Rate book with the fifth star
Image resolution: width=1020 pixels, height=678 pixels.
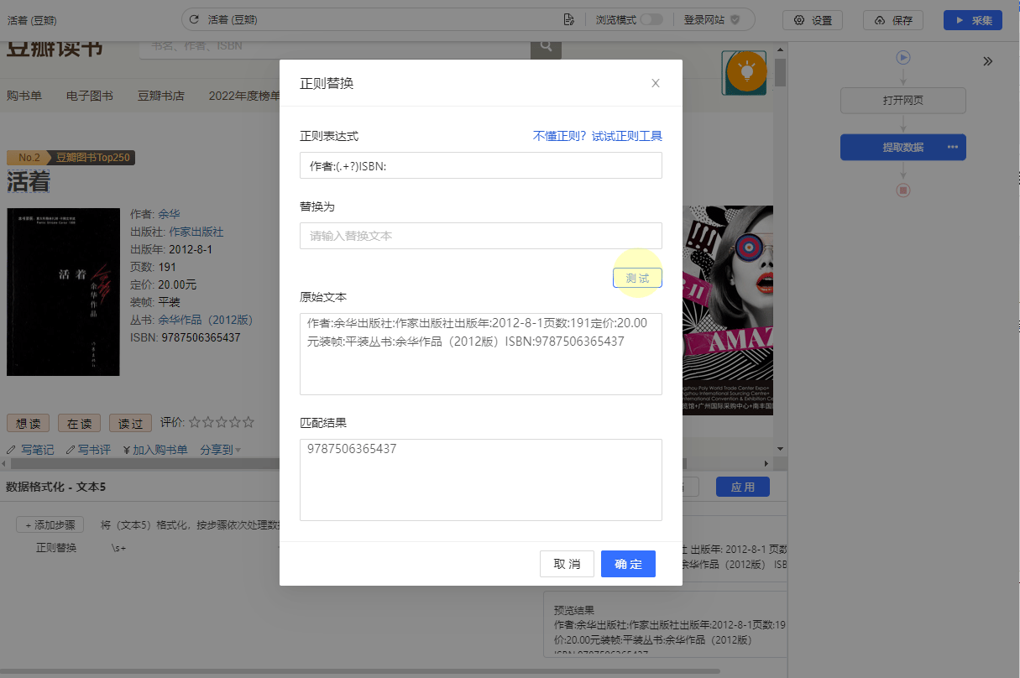click(x=248, y=422)
